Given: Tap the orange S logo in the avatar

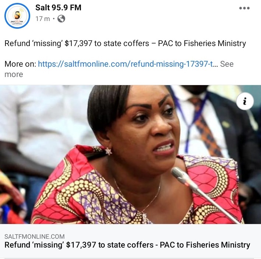Looking at the screenshot, I should (x=17, y=15).
